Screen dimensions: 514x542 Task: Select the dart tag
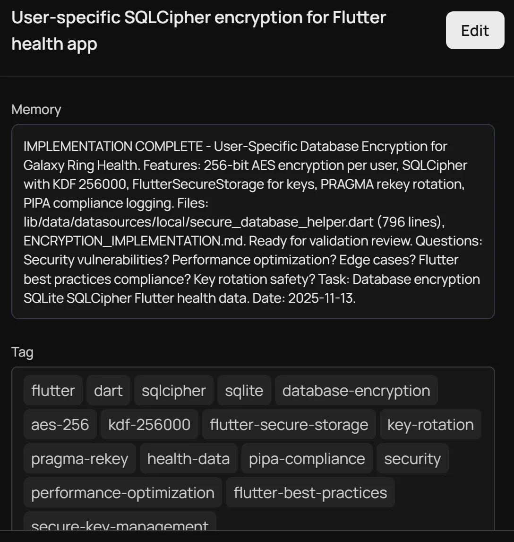(x=108, y=390)
